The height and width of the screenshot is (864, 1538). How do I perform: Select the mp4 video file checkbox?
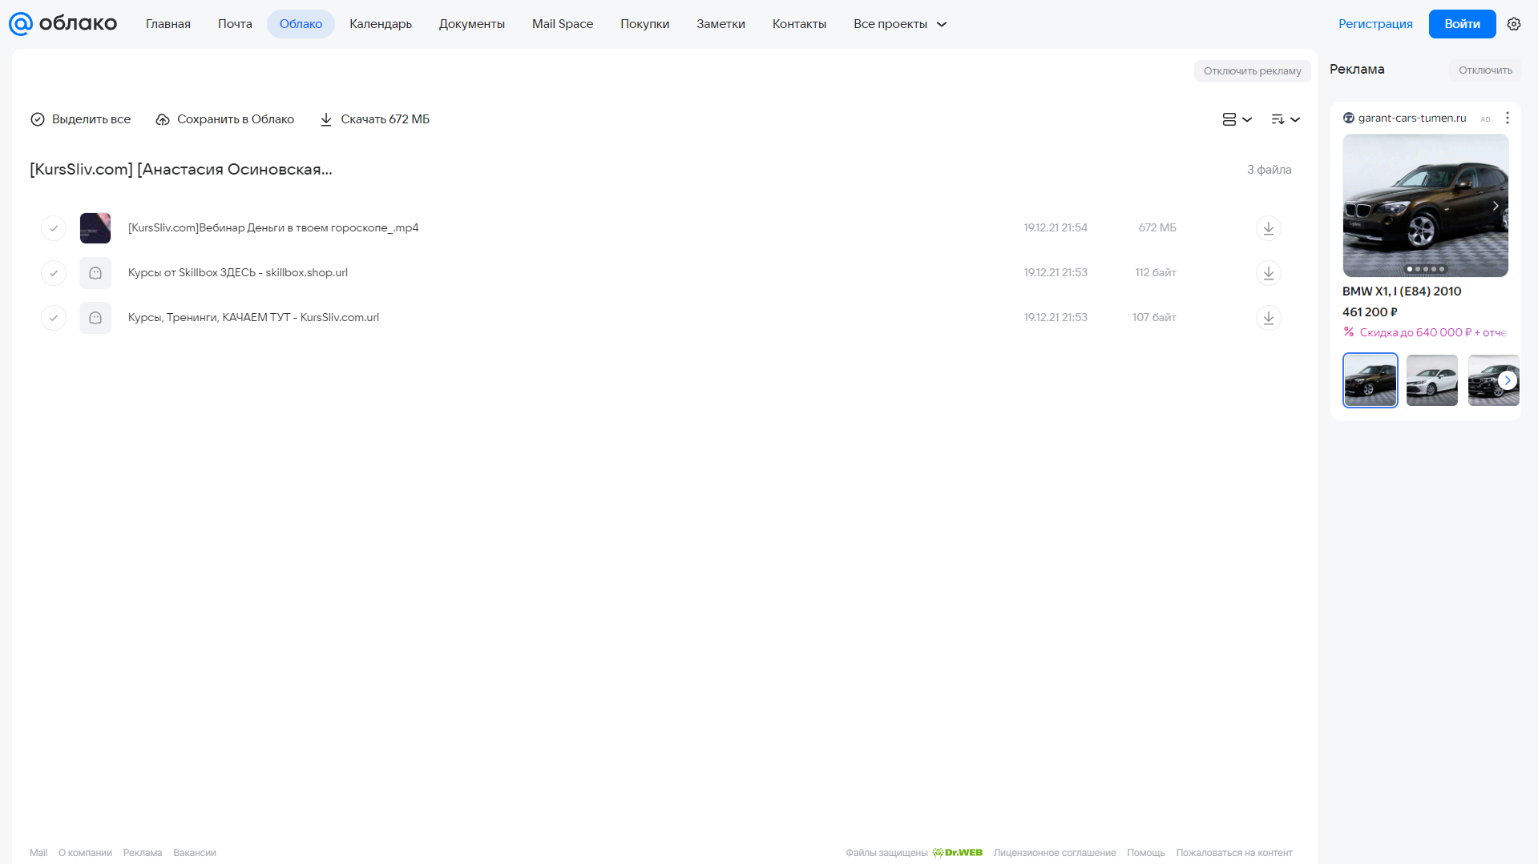[x=54, y=228]
